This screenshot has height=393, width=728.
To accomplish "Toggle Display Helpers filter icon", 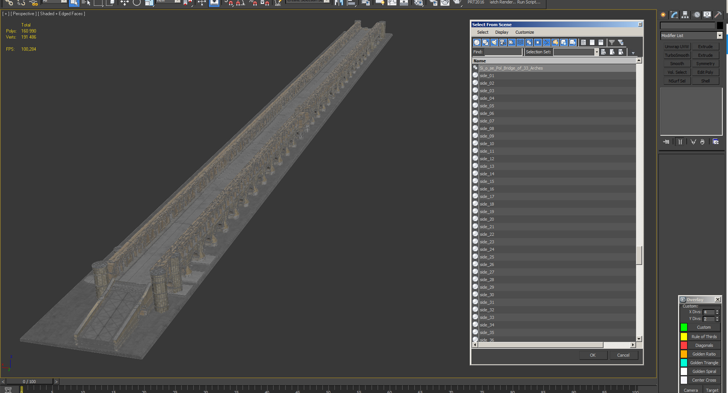I will click(x=512, y=43).
